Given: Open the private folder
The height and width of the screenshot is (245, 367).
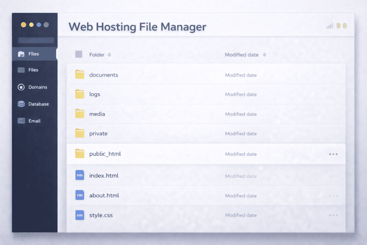Looking at the screenshot, I should [x=98, y=133].
